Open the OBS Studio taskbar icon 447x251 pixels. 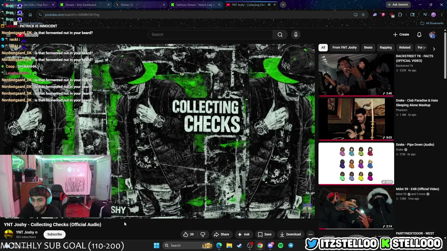point(250,245)
